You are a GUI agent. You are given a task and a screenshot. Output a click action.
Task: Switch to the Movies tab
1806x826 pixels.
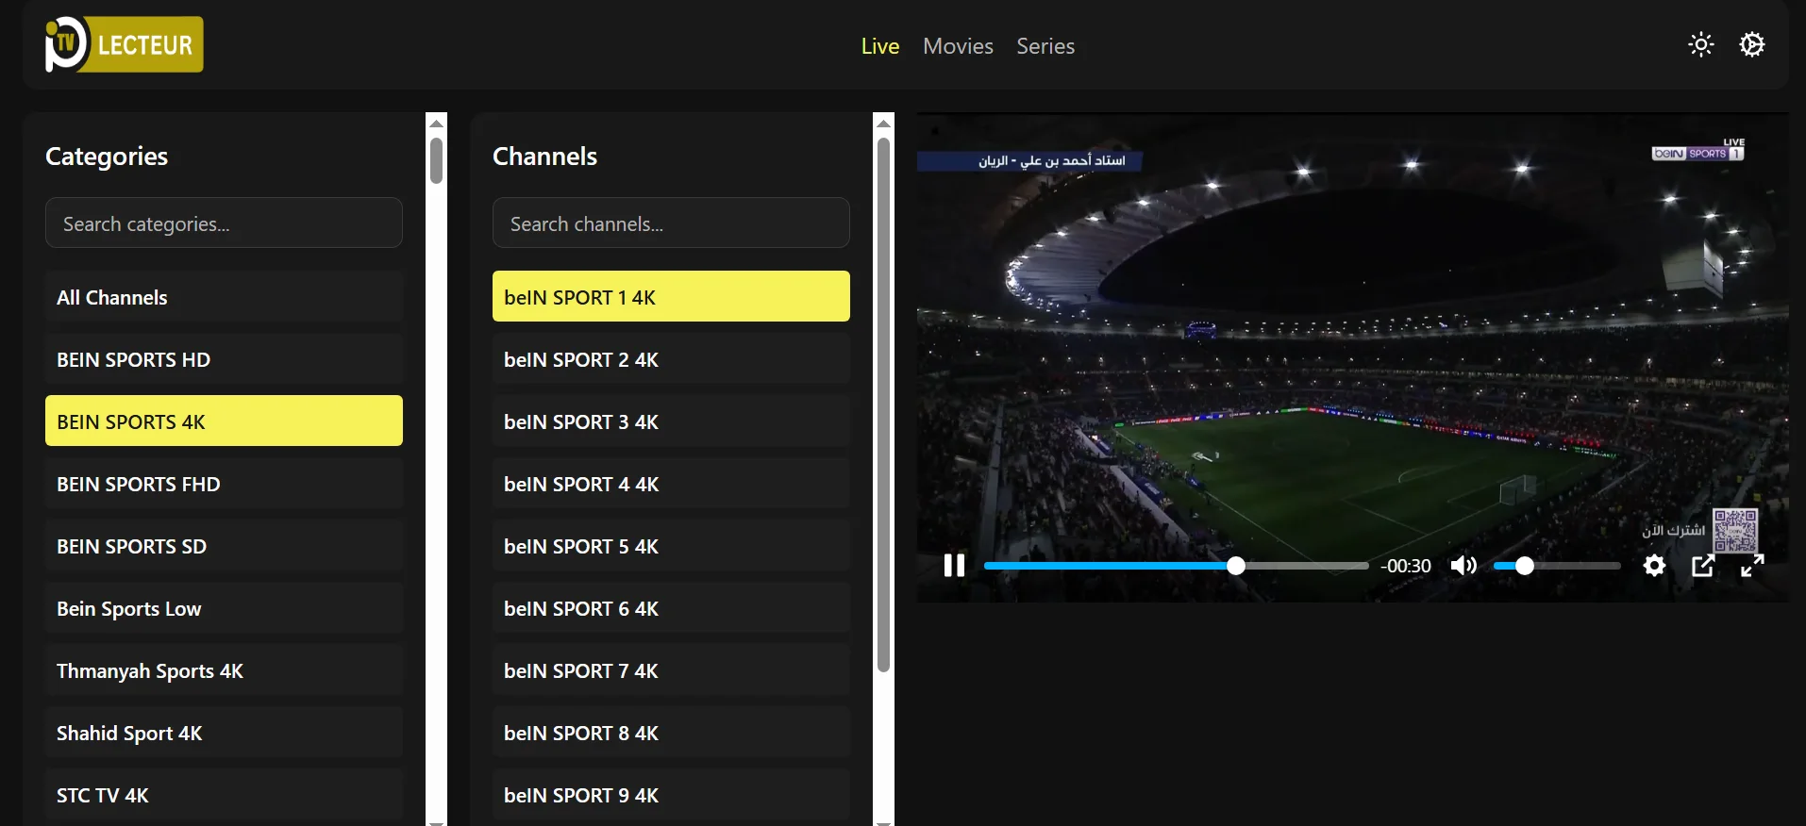pyautogui.click(x=958, y=46)
